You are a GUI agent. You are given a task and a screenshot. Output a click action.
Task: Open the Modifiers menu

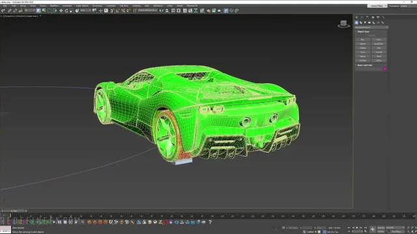54,6
